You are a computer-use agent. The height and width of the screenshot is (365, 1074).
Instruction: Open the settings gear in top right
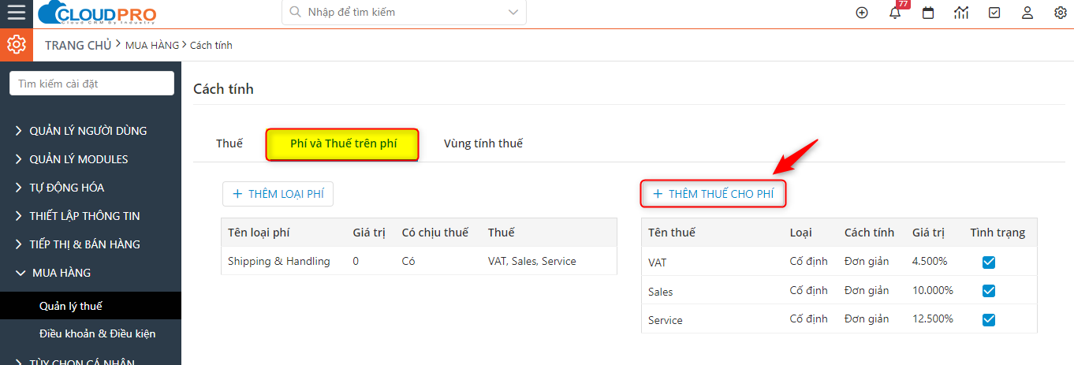1061,13
